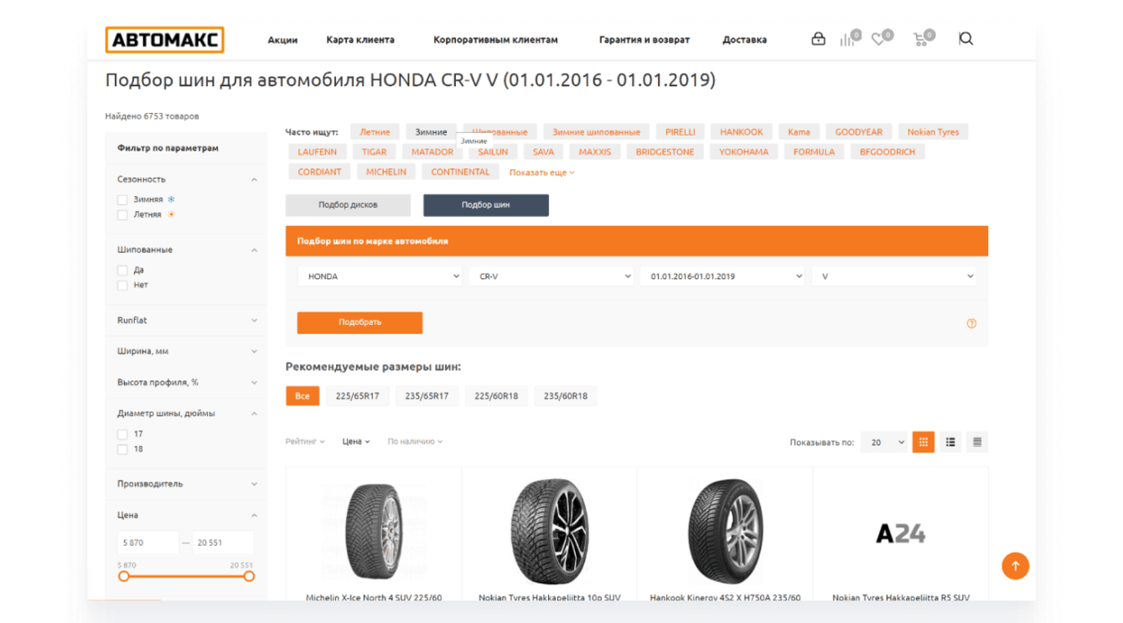The image size is (1123, 623).
Task: Click the maximum price slider handle
Action: click(249, 576)
